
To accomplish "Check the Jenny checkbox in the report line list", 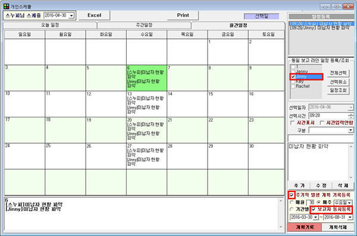I will point(293,72).
